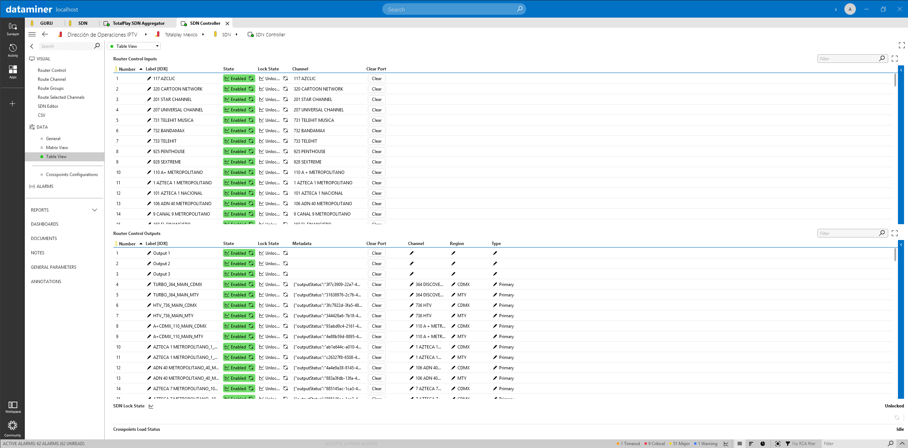Screen dimensions: 908x448
Task: Click the inputs table vertical scrollbar
Action: click(x=895, y=80)
